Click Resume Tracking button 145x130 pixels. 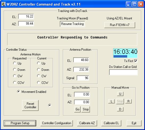click(72, 24)
